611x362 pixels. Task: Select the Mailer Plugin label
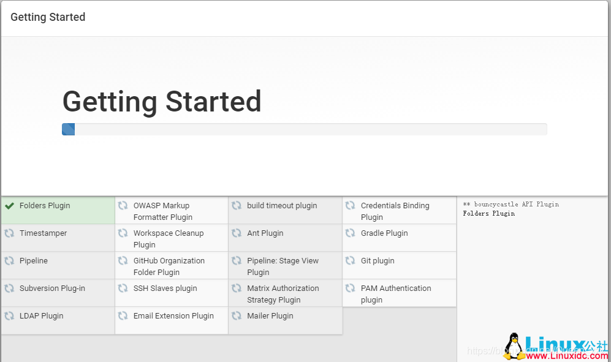click(x=270, y=316)
